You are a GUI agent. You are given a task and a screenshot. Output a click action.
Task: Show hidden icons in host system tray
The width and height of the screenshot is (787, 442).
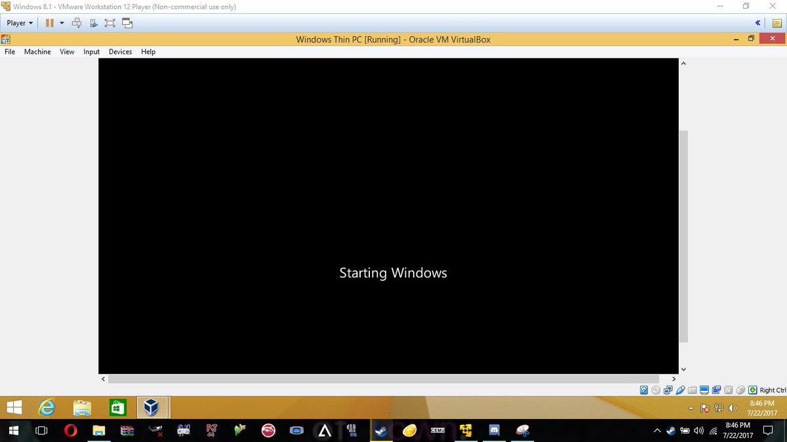(657, 431)
